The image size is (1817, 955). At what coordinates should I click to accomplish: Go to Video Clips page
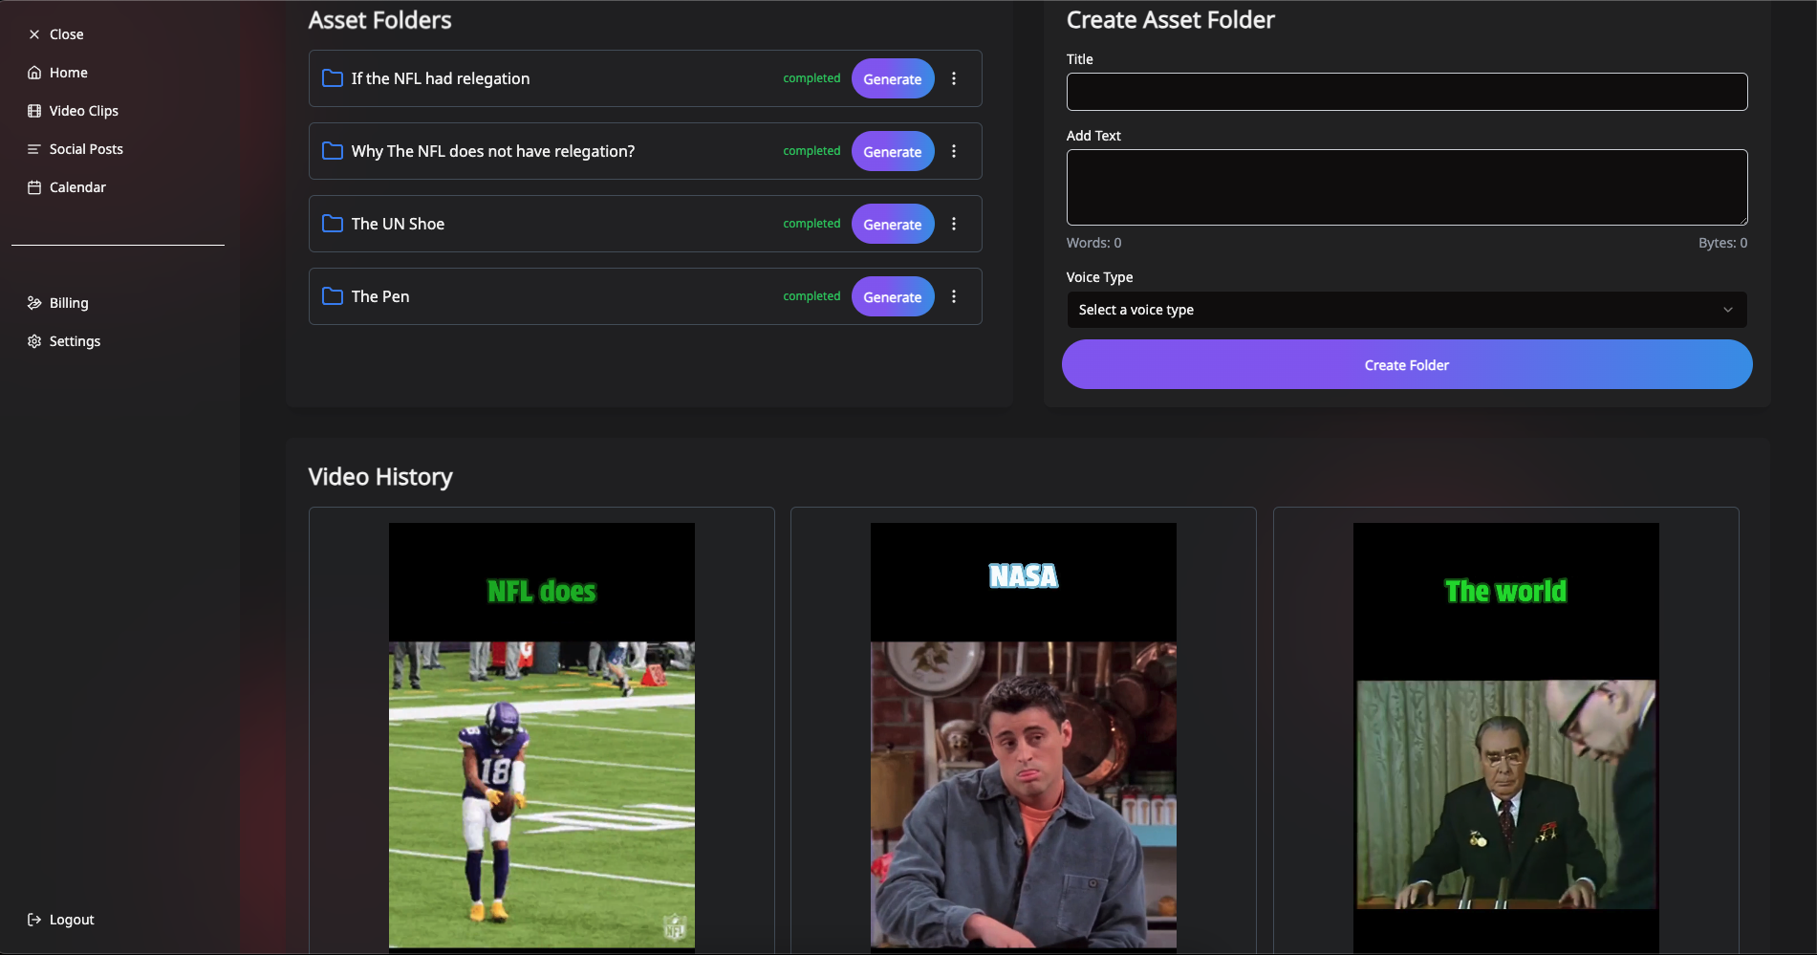[x=84, y=111]
